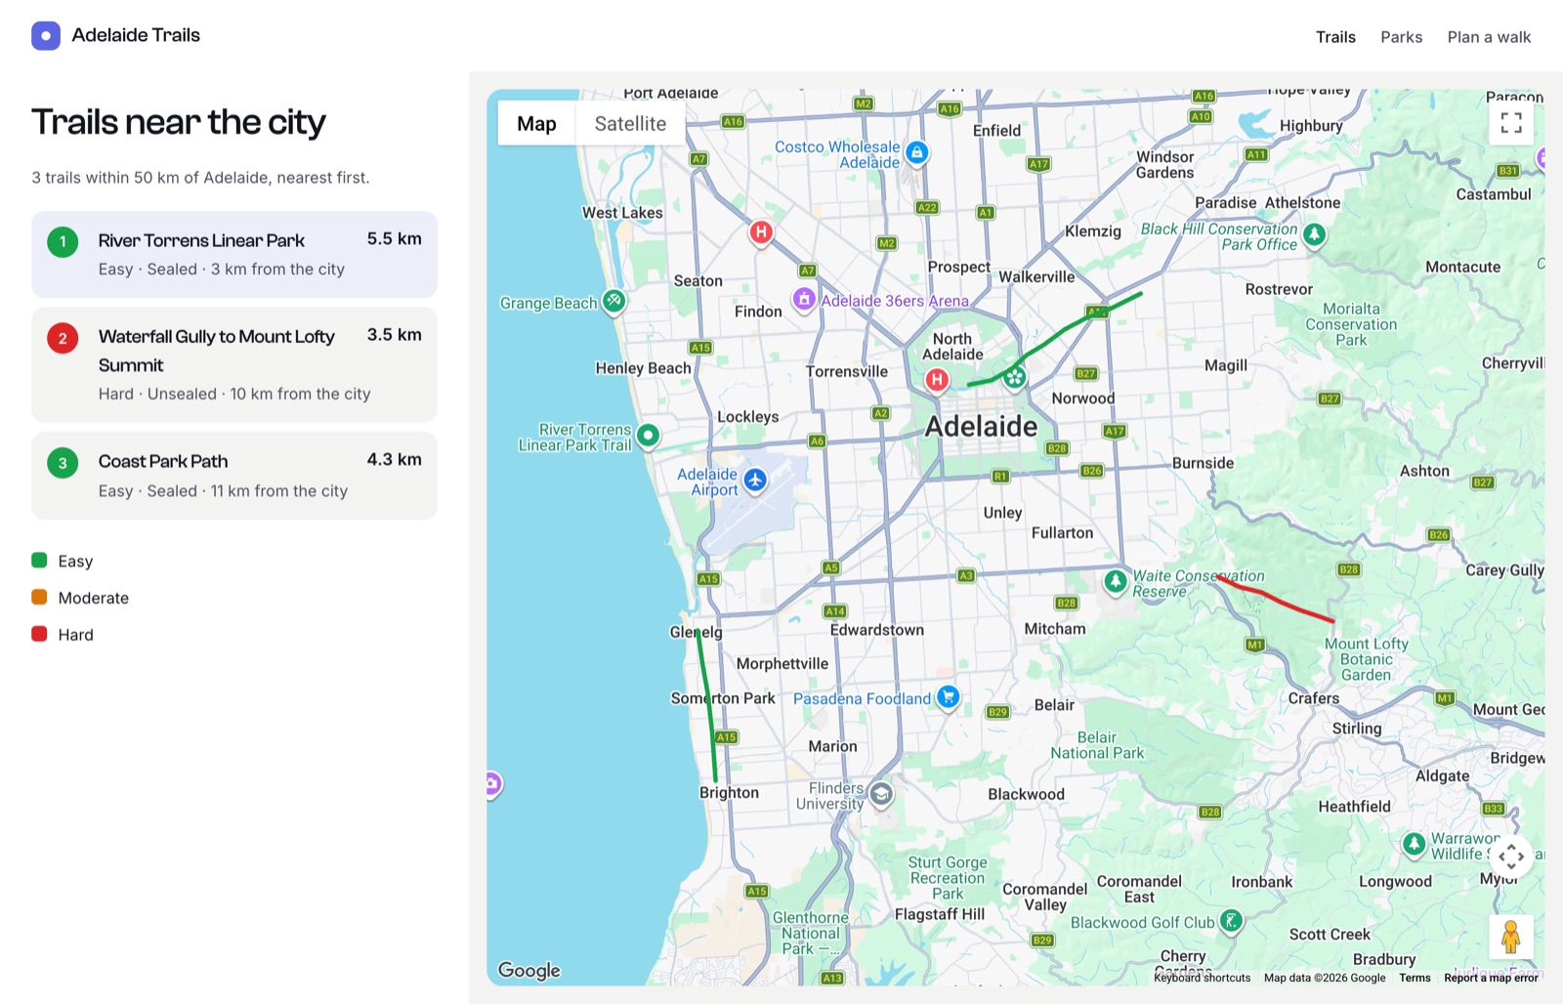Image resolution: width=1563 pixels, height=1004 pixels.
Task: Open the Parks nav item
Action: [x=1401, y=37]
